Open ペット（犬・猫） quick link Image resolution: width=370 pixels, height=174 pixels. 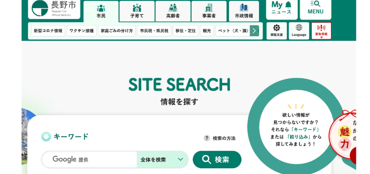tap(233, 31)
